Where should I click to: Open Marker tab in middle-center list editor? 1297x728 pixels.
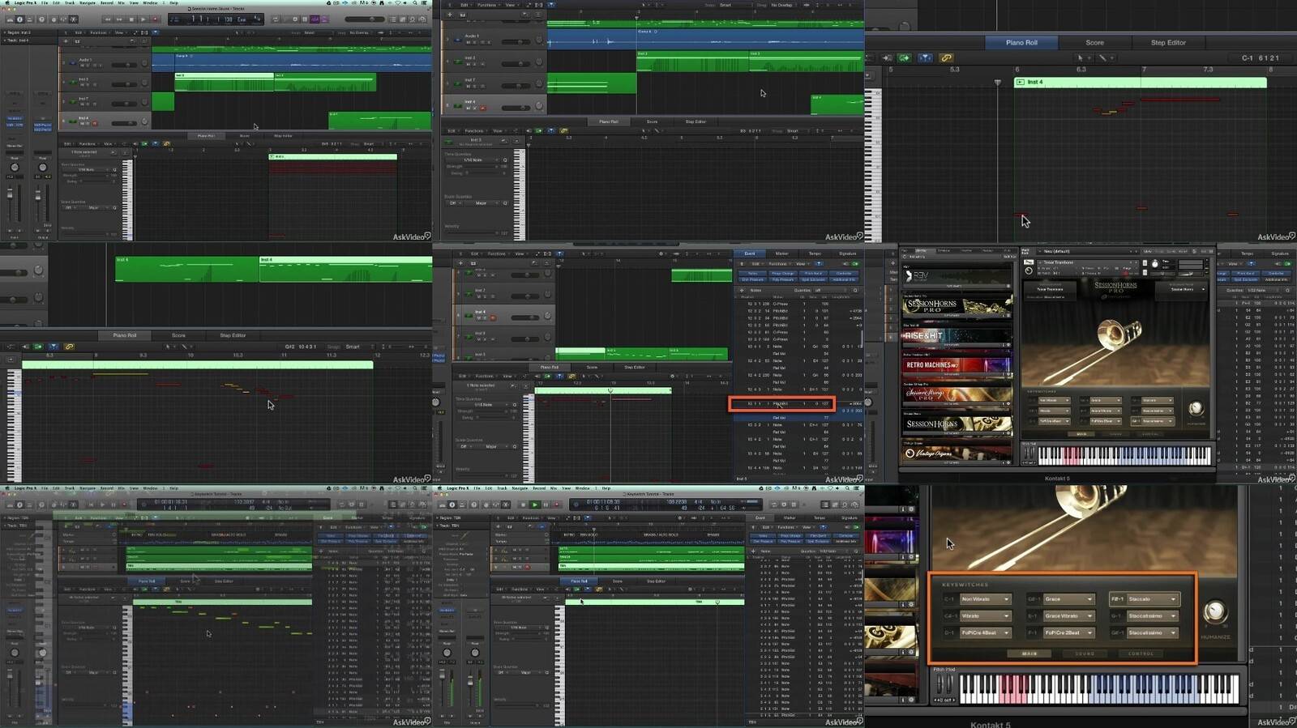click(x=781, y=253)
